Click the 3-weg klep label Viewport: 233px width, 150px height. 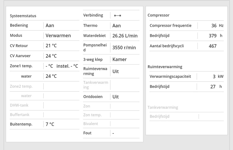(93, 59)
